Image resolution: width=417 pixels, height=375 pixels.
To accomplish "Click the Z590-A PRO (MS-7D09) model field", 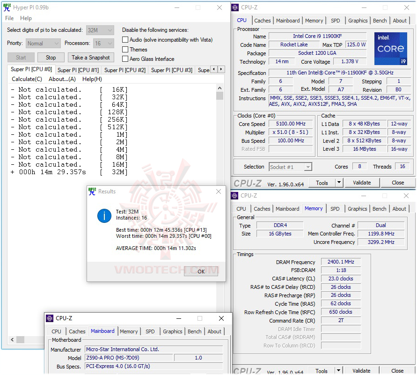I will pos(129,358).
